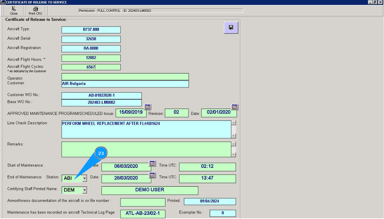The height and width of the screenshot is (219, 384).
Task: Click the empty Operator field
Action: click(125, 77)
